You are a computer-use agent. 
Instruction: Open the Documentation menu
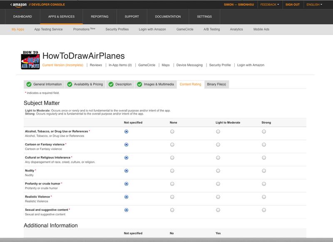(x=168, y=17)
